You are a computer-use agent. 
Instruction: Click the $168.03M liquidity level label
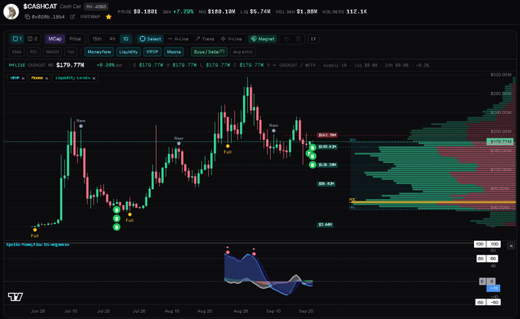click(327, 147)
